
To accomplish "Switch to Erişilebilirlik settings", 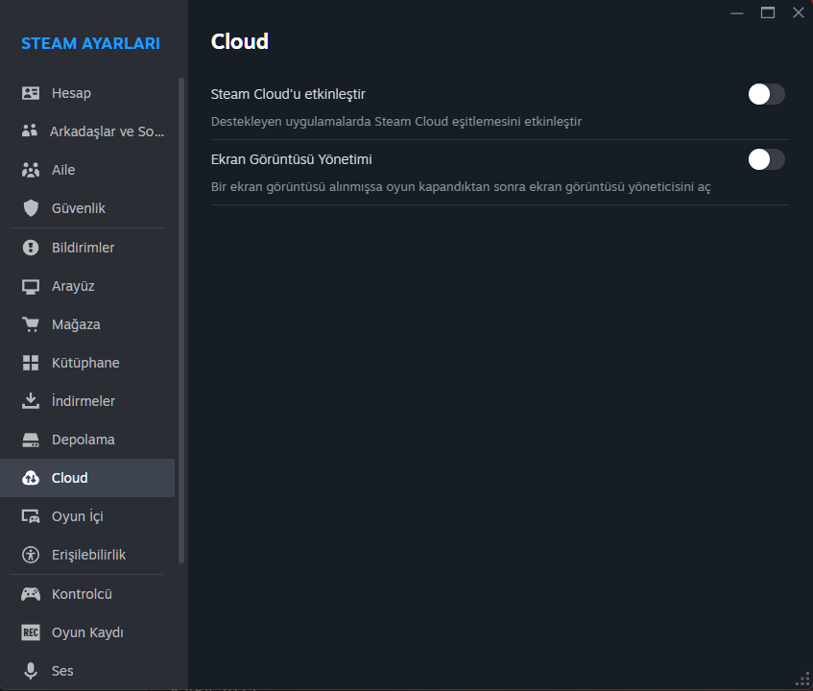I will point(87,555).
